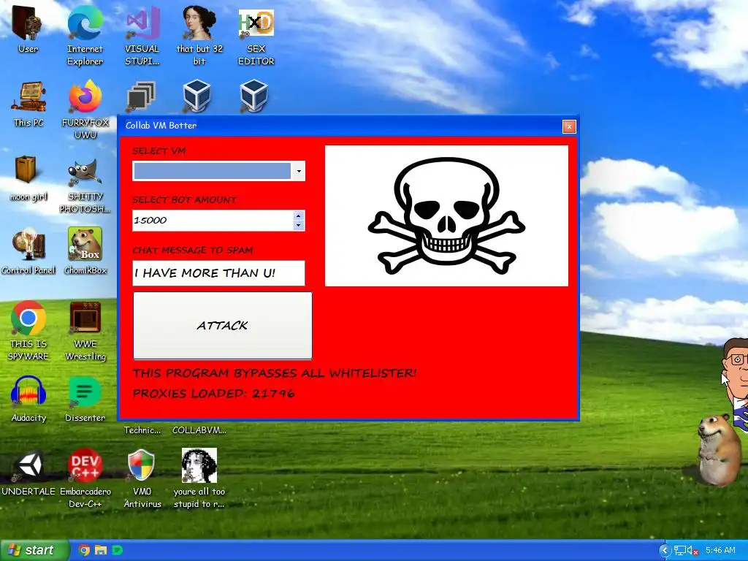Screen dimensions: 748x561
Task: Open the Internet Explorer (Edge) icon
Action: (85, 34)
